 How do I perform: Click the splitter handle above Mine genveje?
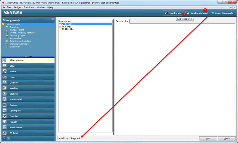pyautogui.click(x=28, y=57)
